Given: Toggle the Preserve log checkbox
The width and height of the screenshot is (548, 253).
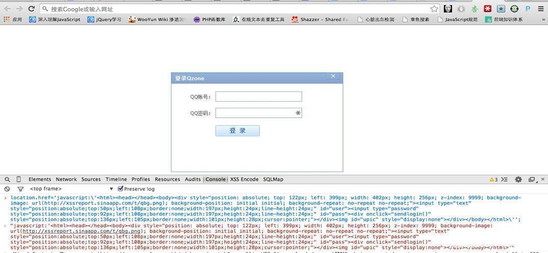Looking at the screenshot, I should (121, 188).
